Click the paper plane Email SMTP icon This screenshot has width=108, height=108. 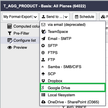pyautogui.click(x=43, y=39)
